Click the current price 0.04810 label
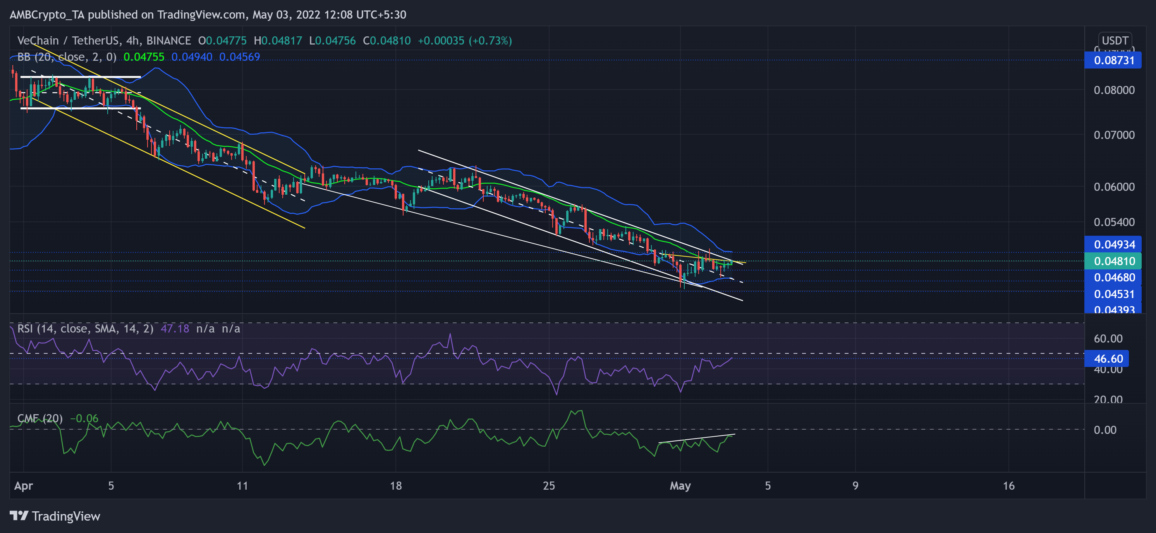The width and height of the screenshot is (1156, 533). click(1113, 261)
